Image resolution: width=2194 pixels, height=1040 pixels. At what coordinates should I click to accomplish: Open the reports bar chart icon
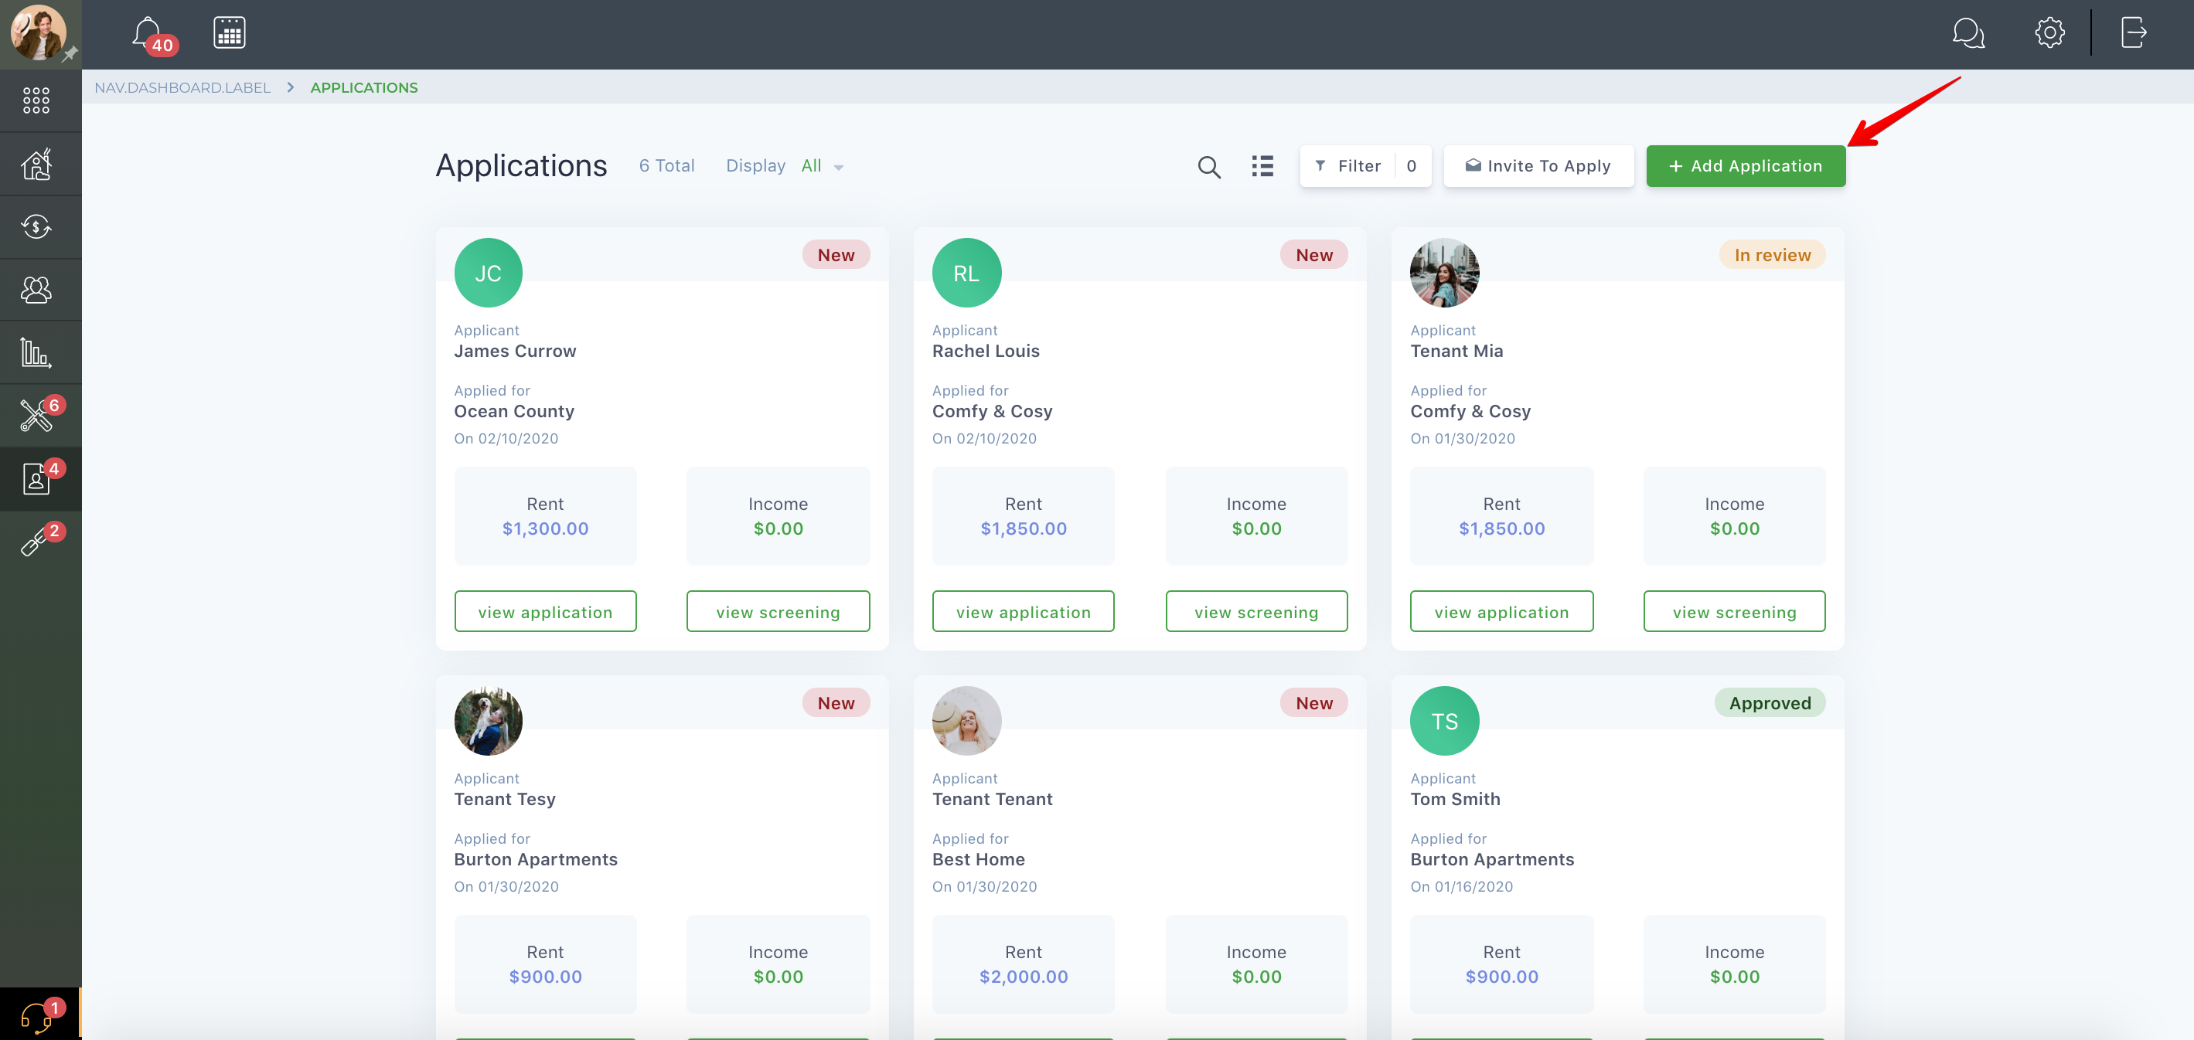point(36,352)
